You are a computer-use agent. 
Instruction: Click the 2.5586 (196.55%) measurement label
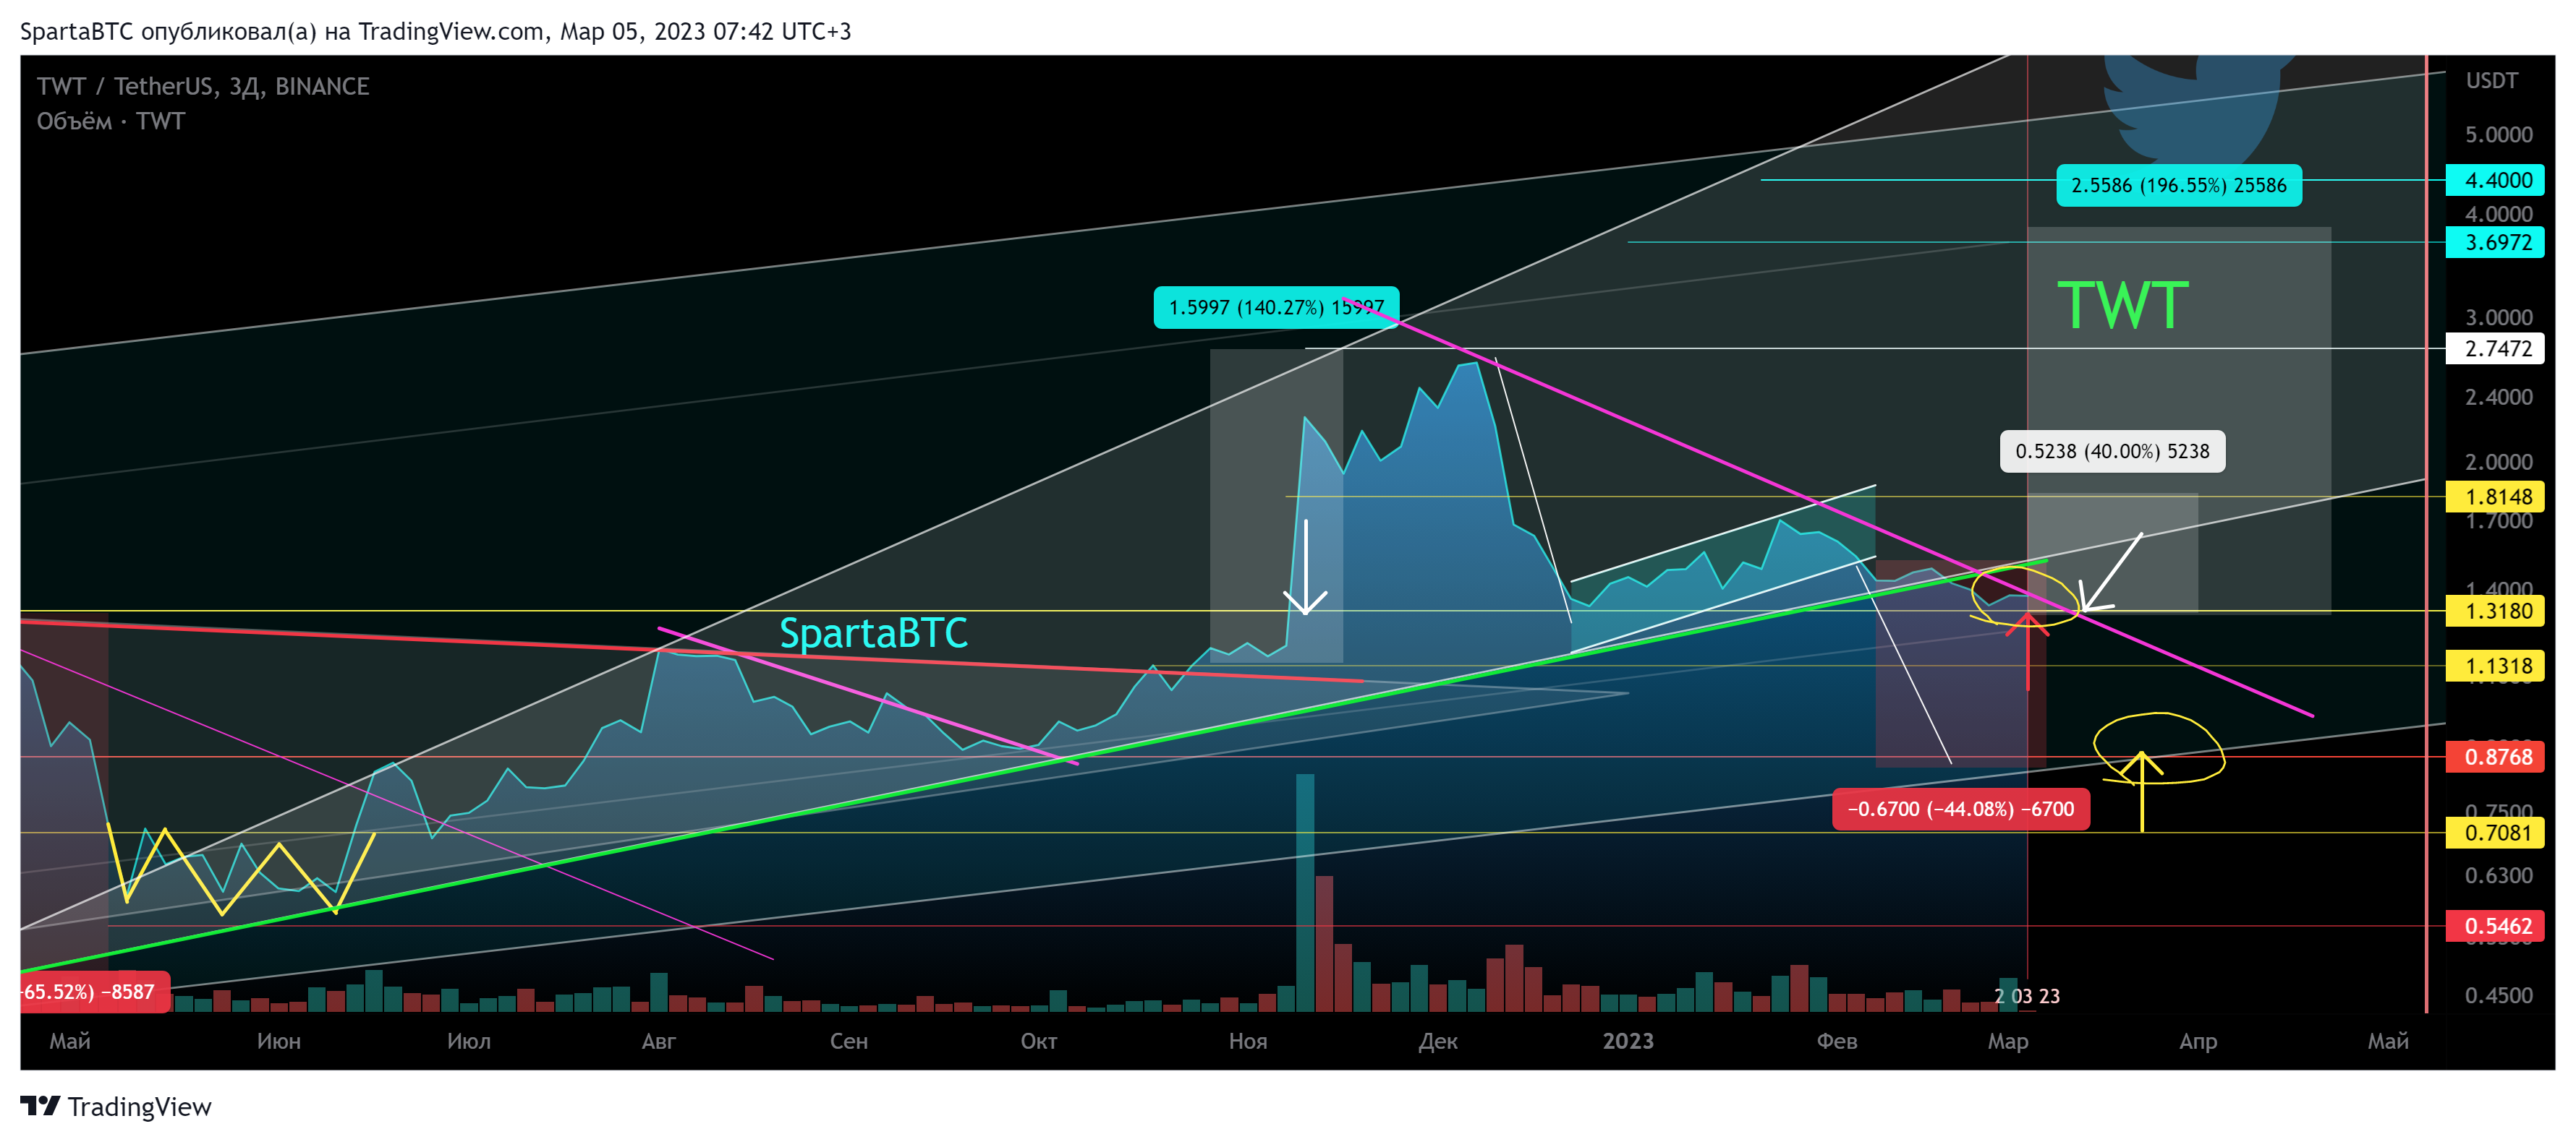(x=2178, y=185)
